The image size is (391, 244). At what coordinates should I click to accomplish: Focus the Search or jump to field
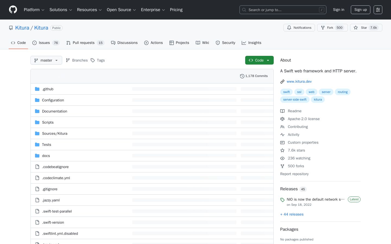coord(283,10)
